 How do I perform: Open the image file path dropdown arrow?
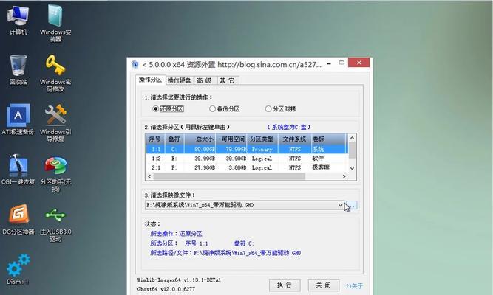341,205
